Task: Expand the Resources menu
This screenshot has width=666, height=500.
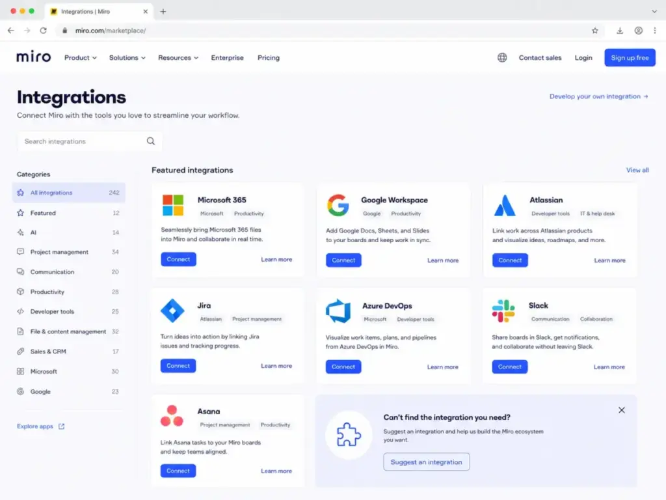Action: [178, 58]
